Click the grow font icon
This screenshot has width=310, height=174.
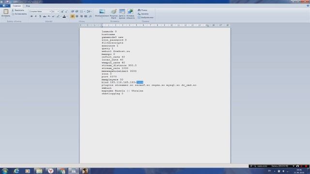point(62,12)
